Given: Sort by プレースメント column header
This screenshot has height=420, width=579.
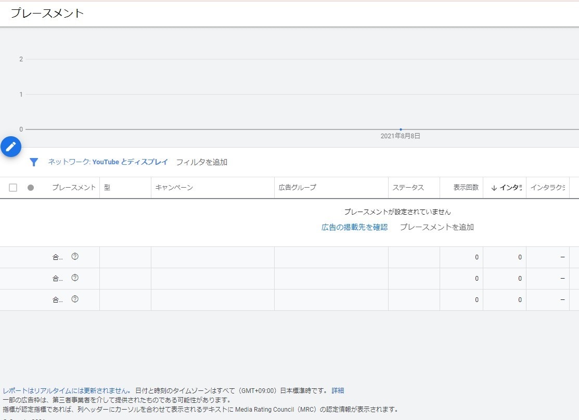Looking at the screenshot, I should pos(74,188).
